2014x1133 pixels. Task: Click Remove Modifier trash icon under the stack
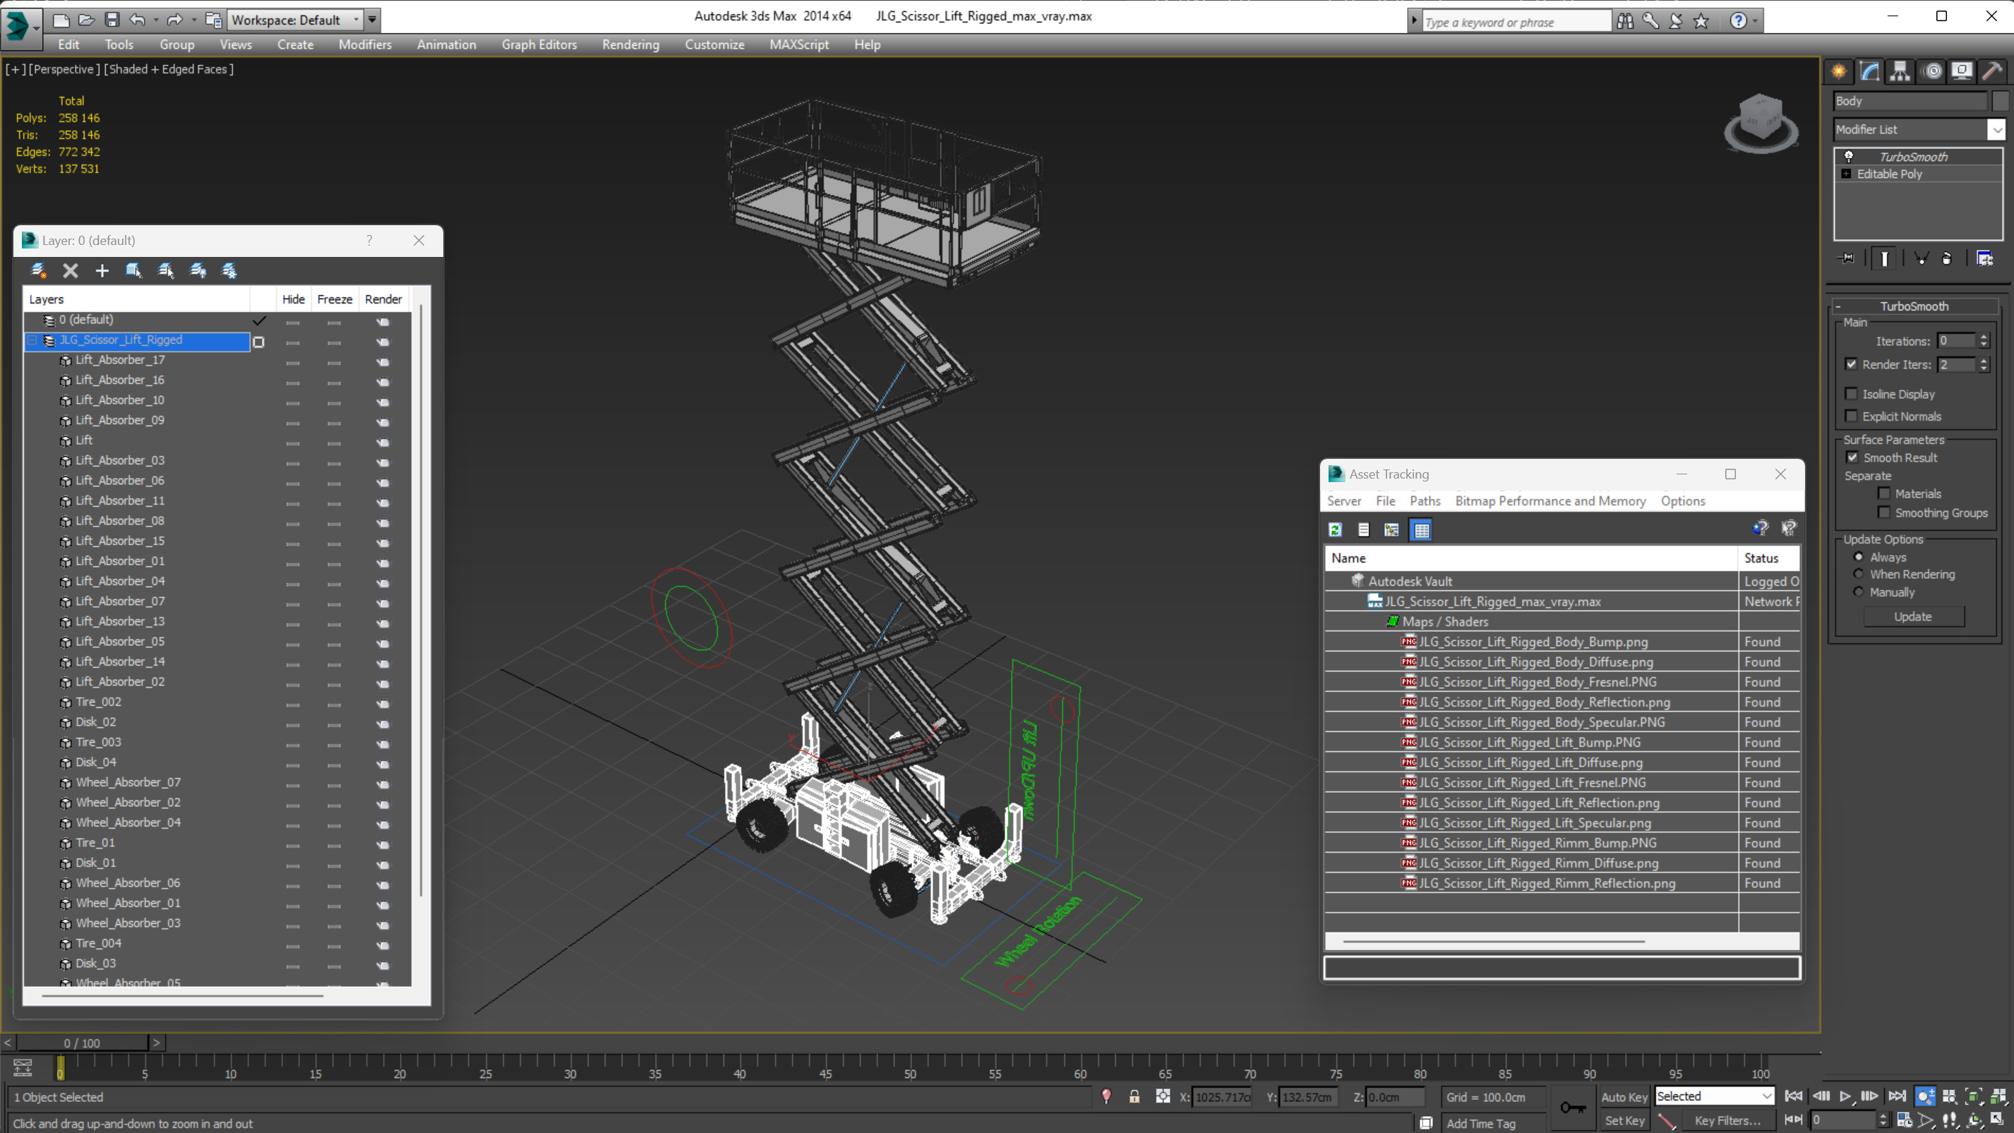[x=1947, y=258]
